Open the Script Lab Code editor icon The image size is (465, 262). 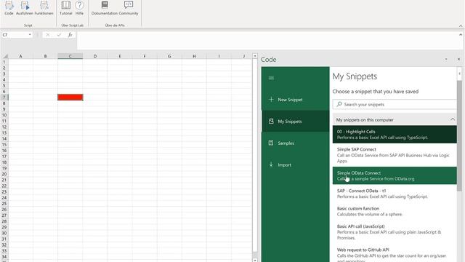pos(9,5)
